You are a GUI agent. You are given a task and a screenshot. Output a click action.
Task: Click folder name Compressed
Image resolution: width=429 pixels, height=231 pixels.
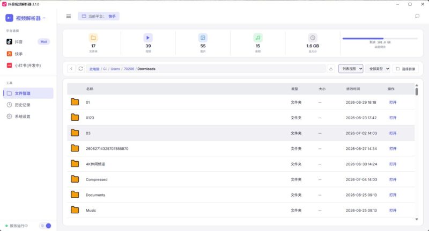point(97,179)
